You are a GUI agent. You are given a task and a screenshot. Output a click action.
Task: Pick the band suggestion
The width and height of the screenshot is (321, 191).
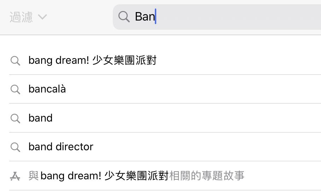pyautogui.click(x=40, y=118)
